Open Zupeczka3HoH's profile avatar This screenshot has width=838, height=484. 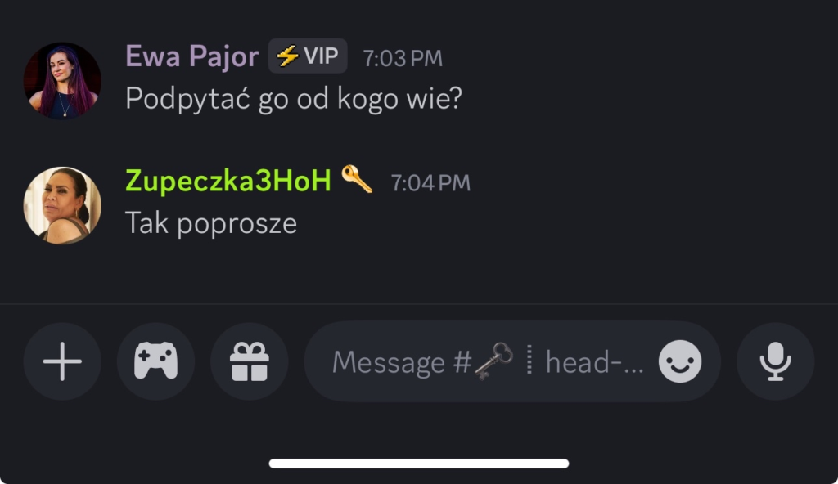62,205
